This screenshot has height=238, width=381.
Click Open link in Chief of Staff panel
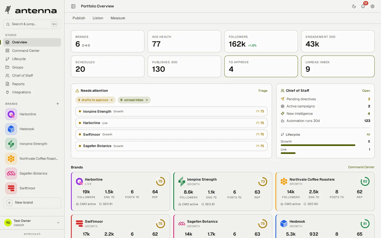(x=366, y=91)
